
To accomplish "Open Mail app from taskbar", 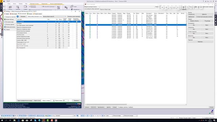I will pos(27,120).
